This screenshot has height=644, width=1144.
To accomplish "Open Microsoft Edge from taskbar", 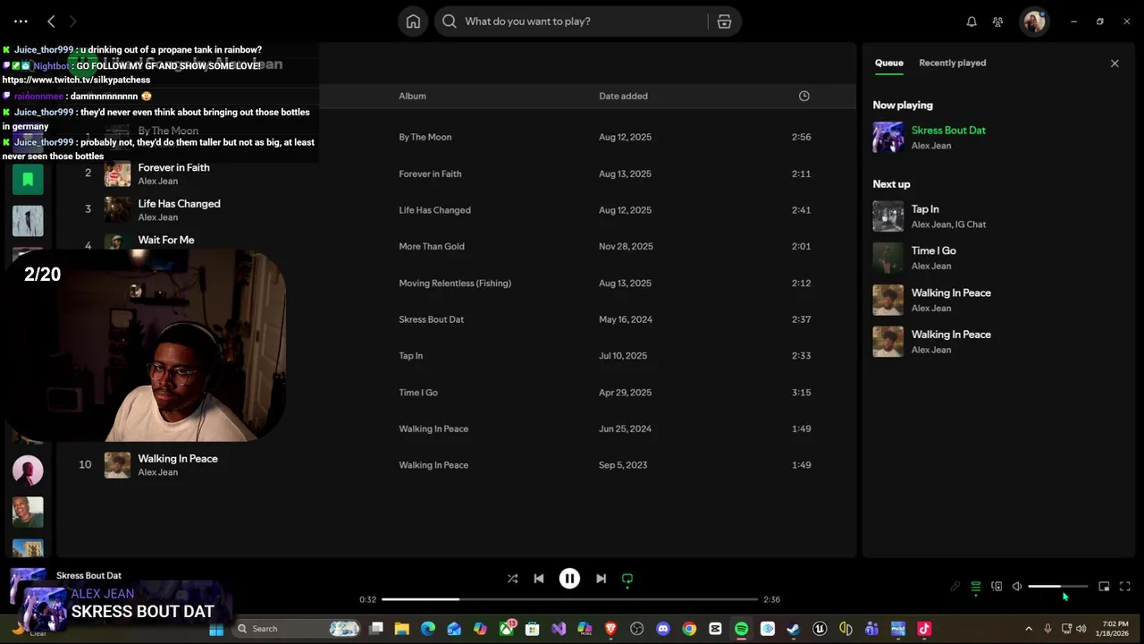I will tap(428, 629).
